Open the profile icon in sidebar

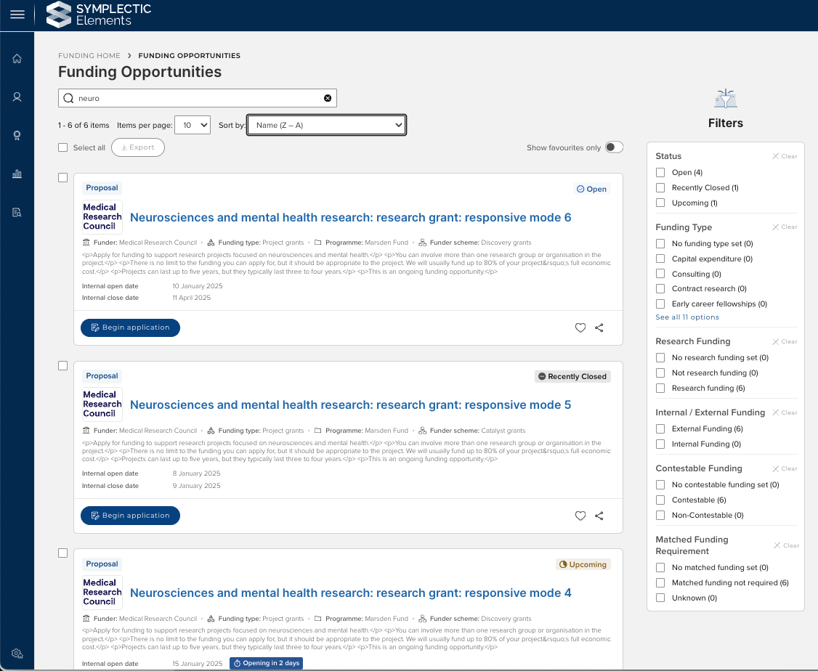pyautogui.click(x=17, y=97)
